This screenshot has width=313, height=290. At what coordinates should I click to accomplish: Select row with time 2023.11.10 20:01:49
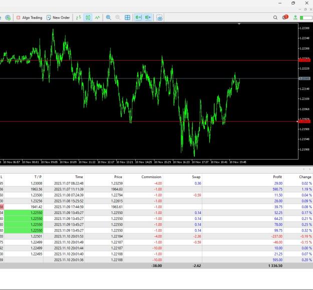coord(156,242)
